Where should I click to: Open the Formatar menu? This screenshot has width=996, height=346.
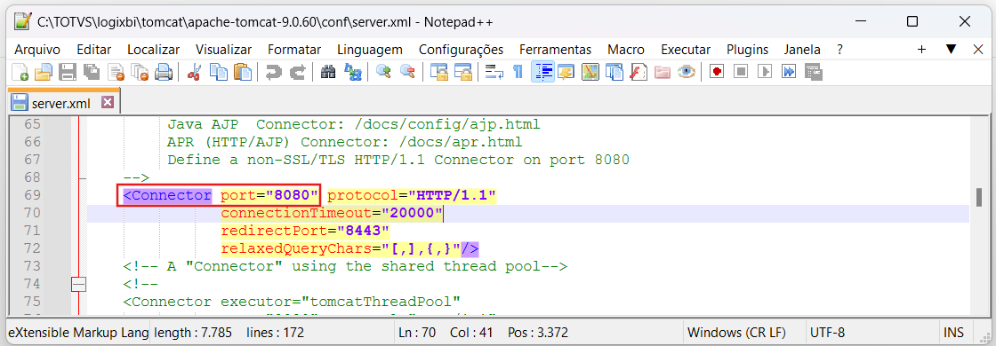click(x=294, y=50)
